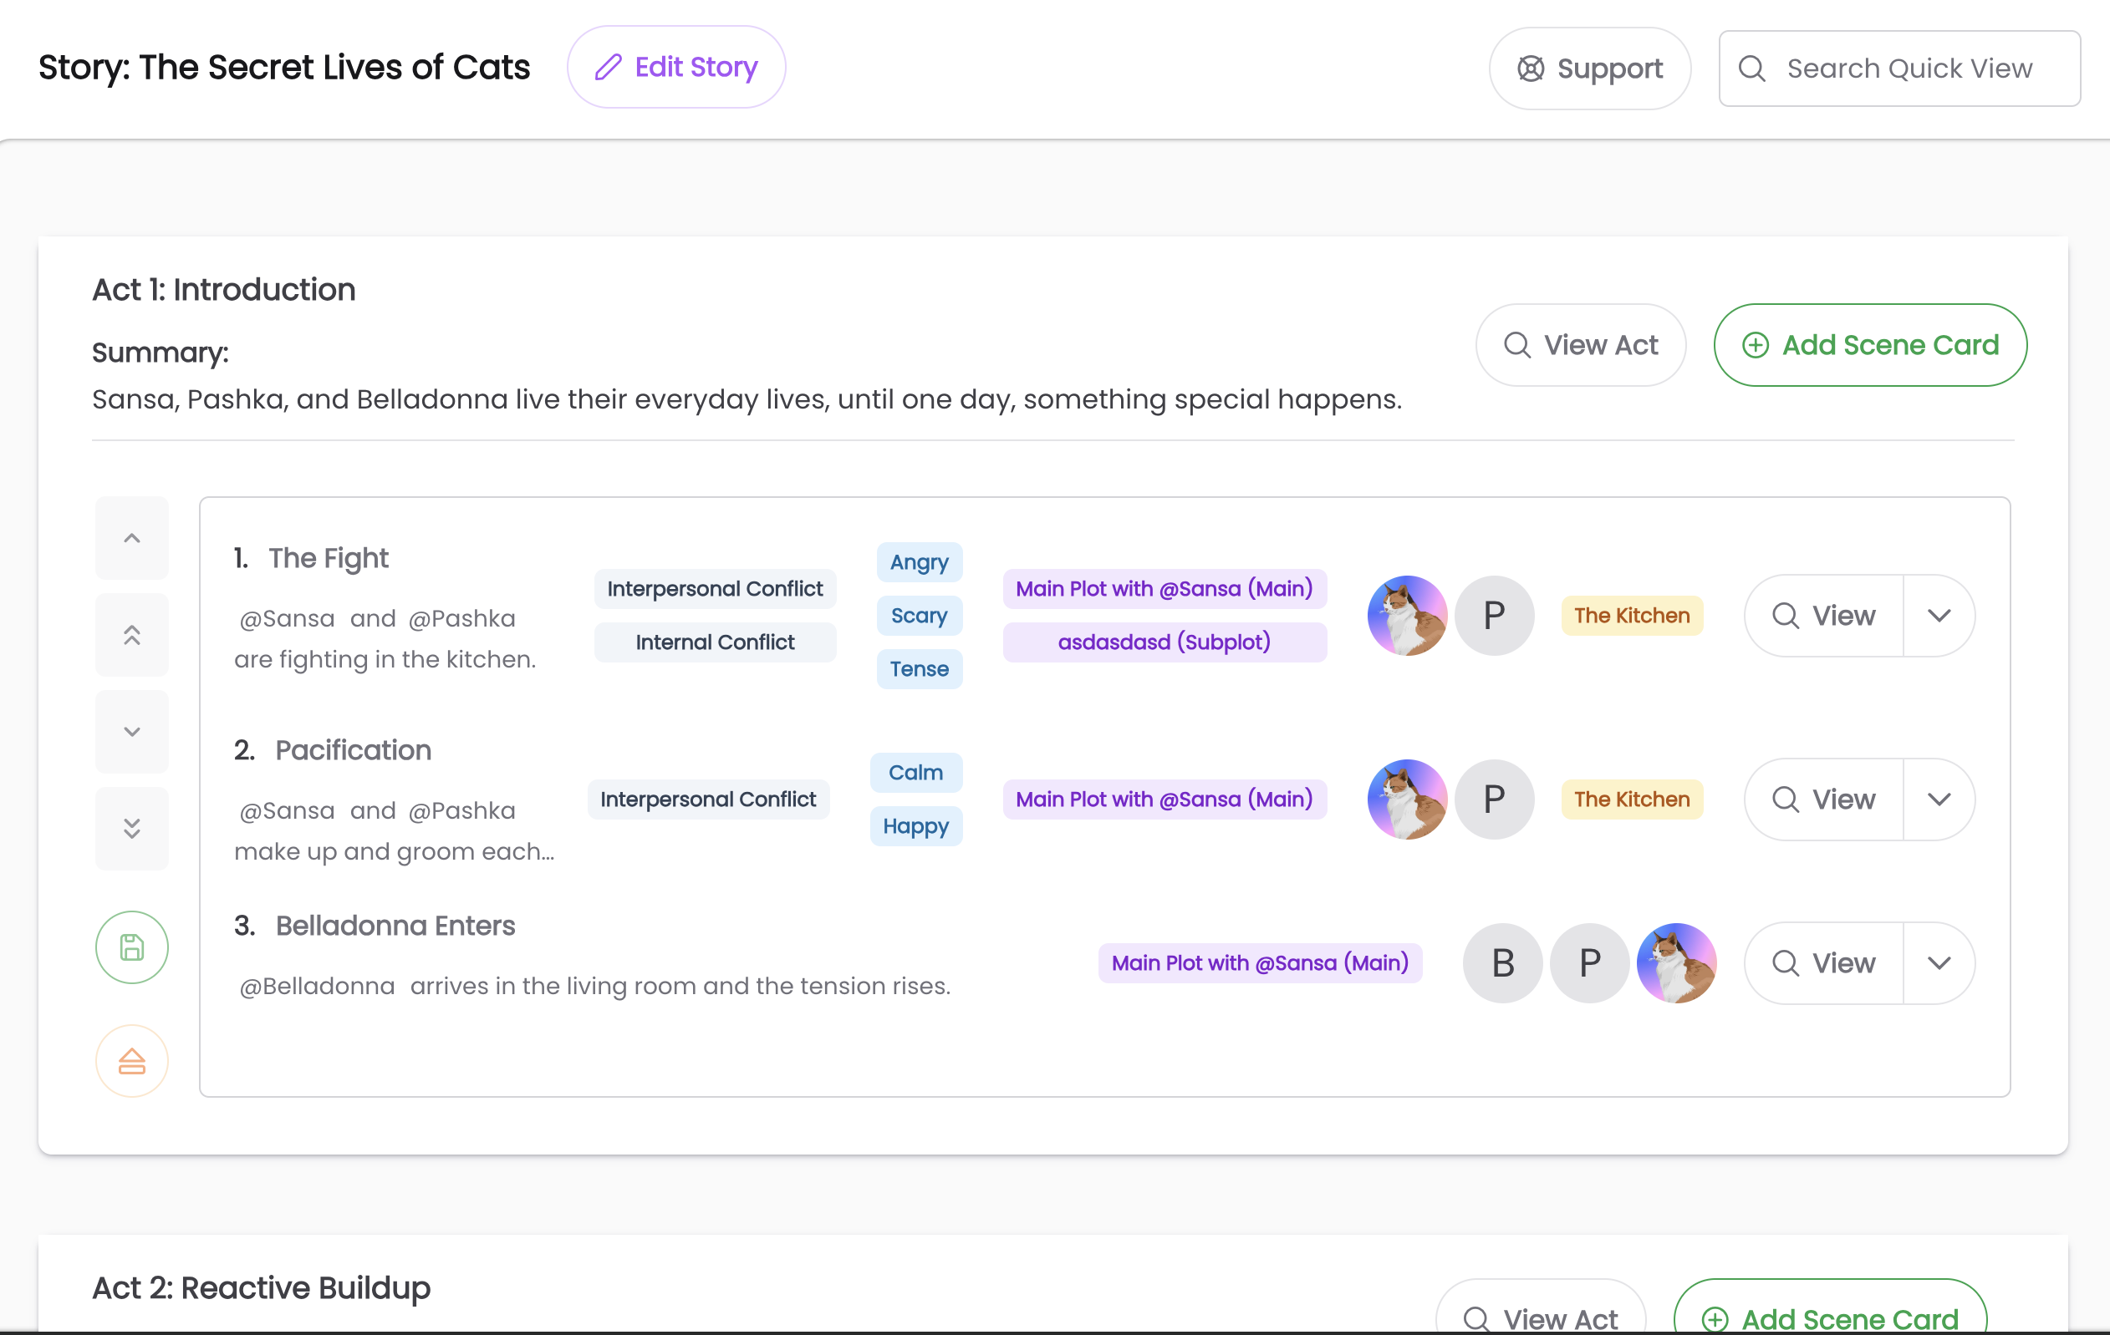Click the move-to-bottom double chevron icon
Viewport: 2110px width, 1335px height.
131,828
